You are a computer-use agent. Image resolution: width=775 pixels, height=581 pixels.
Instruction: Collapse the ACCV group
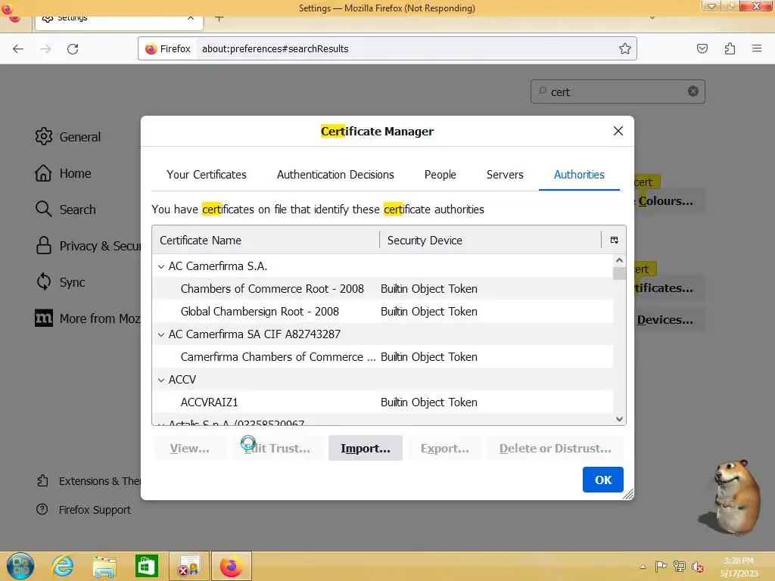point(161,380)
